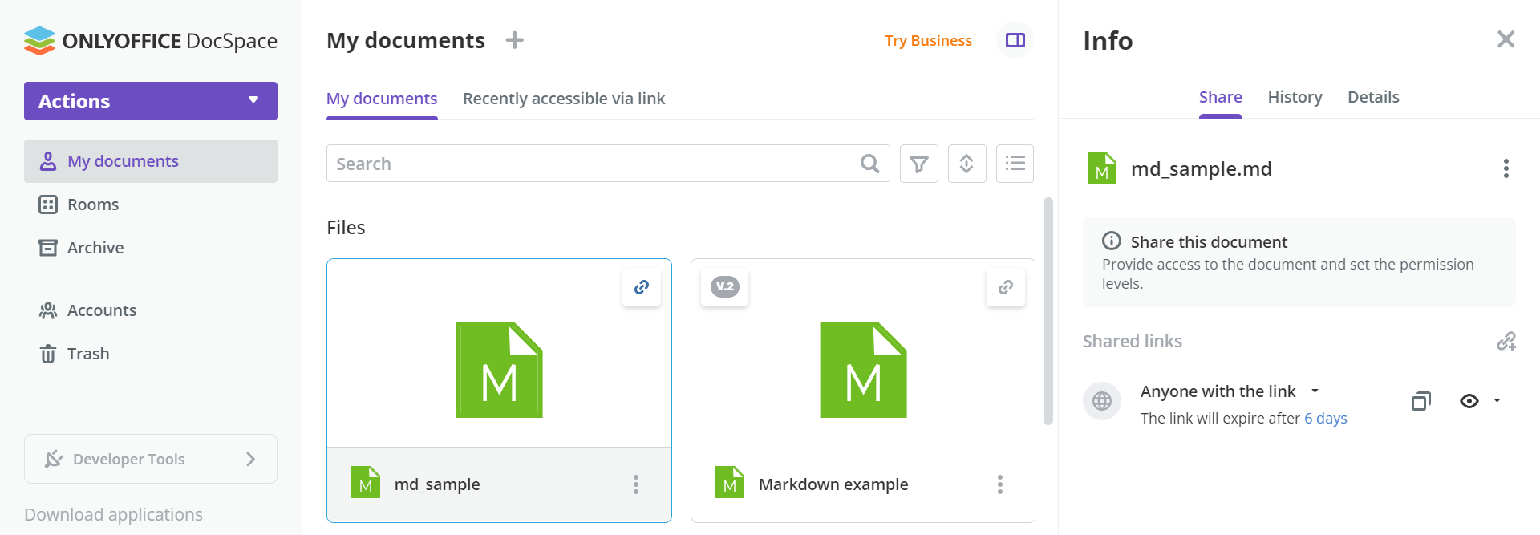The height and width of the screenshot is (535, 1540).
Task: Switch to the History tab
Action: click(x=1295, y=97)
